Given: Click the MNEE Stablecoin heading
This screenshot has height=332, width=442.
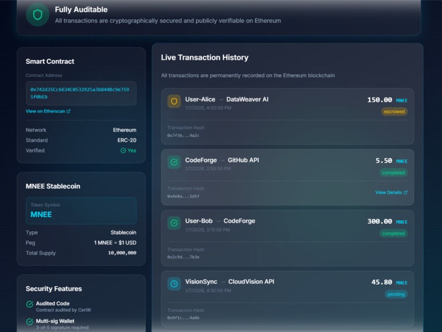Looking at the screenshot, I should 53,187.
